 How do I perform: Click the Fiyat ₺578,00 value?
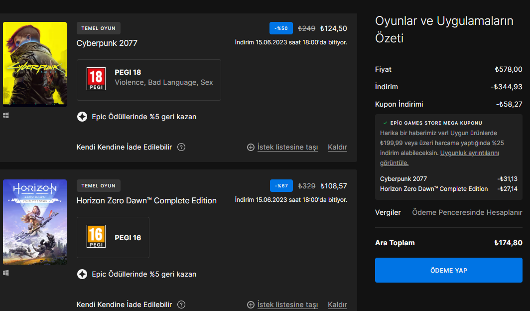(509, 70)
